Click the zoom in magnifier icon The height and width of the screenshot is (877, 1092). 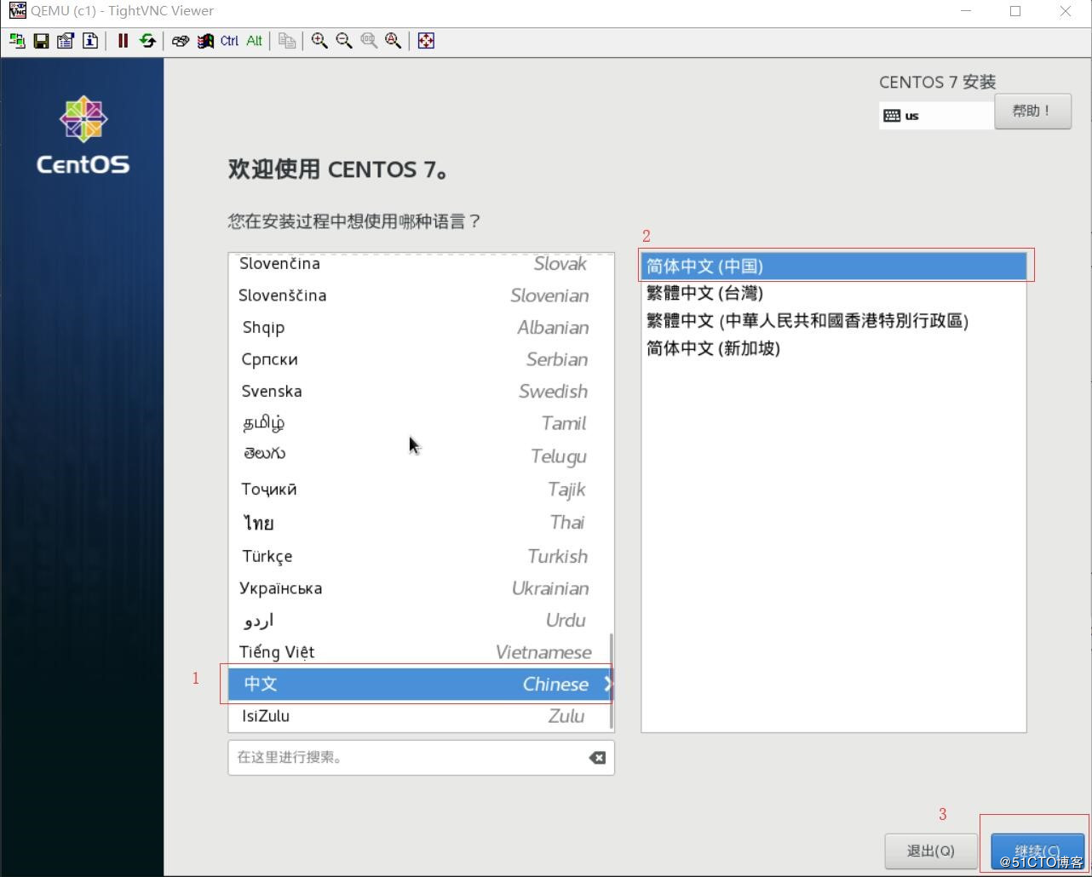[319, 41]
